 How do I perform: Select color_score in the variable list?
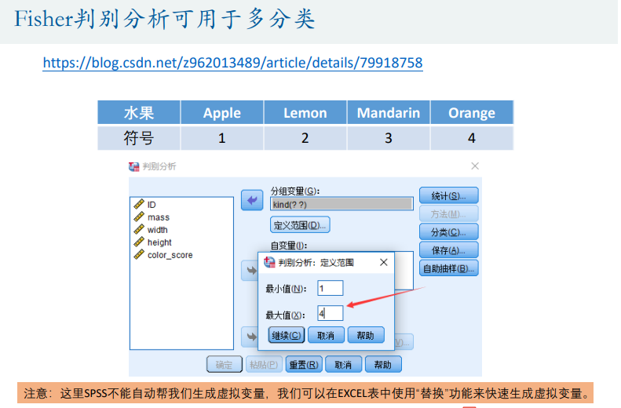tap(170, 255)
